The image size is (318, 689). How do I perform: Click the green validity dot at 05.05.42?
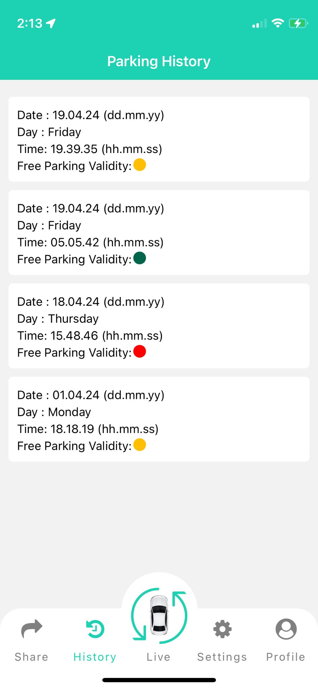pos(140,258)
